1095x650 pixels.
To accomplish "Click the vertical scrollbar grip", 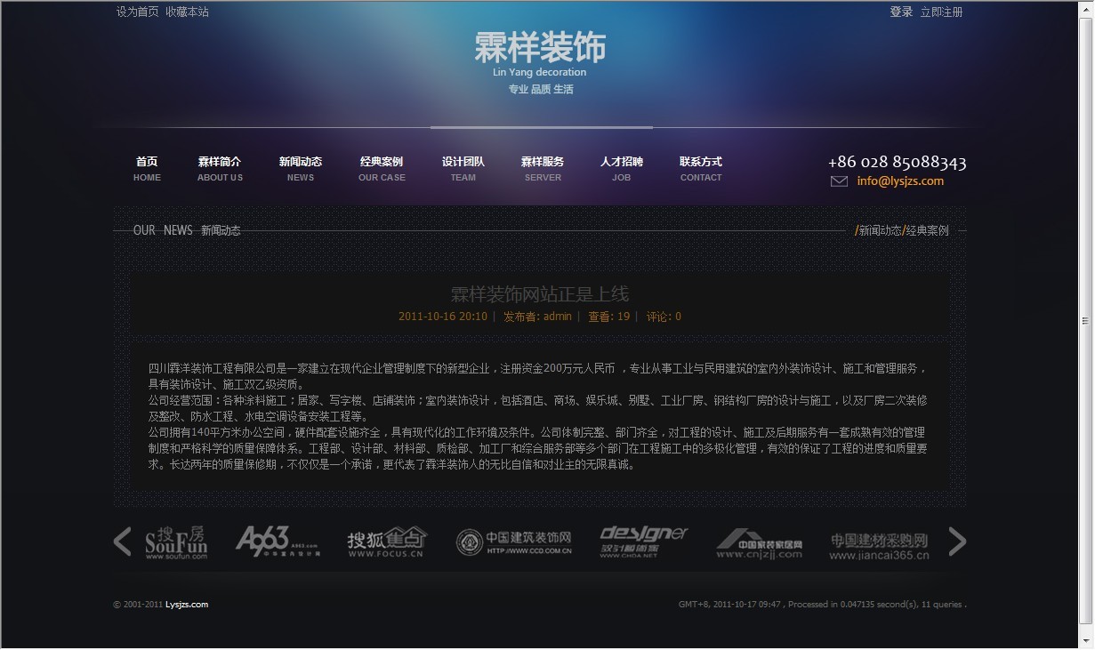I will pyautogui.click(x=1085, y=321).
